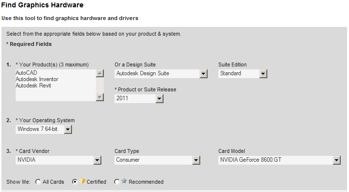Open the Design Suite dropdown arrow
This screenshot has width=349, height=192.
204,74
